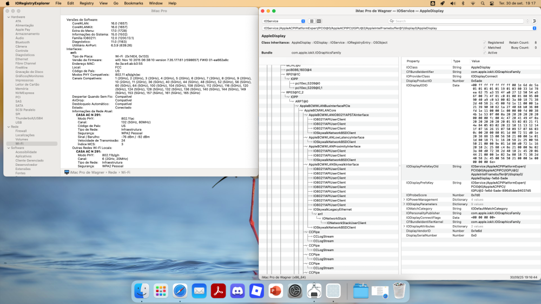The width and height of the screenshot is (541, 304).
Task: Switch to the list view toolbar icon
Action: (x=312, y=21)
